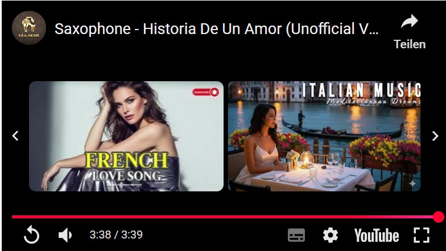This screenshot has width=446, height=251.
Task: Click the red scrubber handle at the end
Action: [438, 217]
